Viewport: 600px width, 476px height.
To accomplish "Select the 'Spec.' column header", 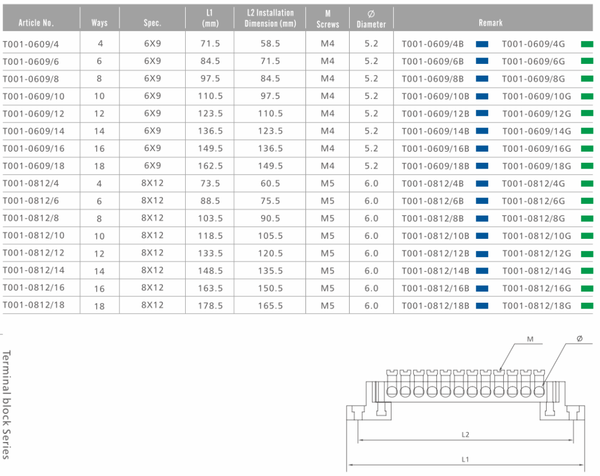I will [152, 23].
